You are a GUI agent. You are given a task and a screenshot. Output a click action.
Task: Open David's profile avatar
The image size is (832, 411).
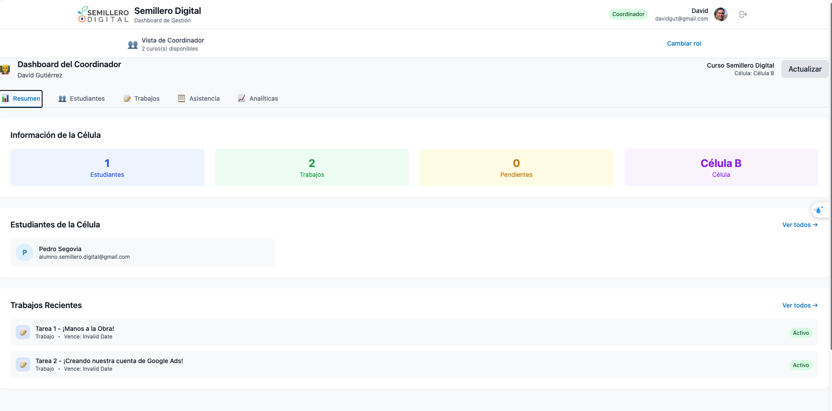721,14
